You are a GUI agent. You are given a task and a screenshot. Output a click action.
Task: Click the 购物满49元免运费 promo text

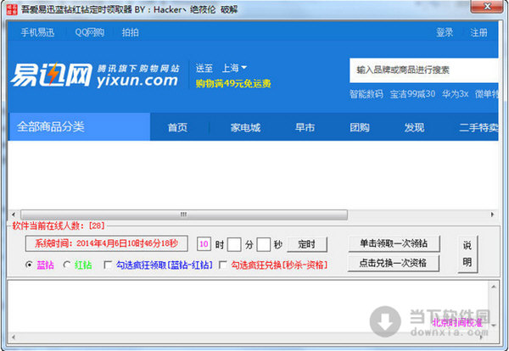[233, 84]
